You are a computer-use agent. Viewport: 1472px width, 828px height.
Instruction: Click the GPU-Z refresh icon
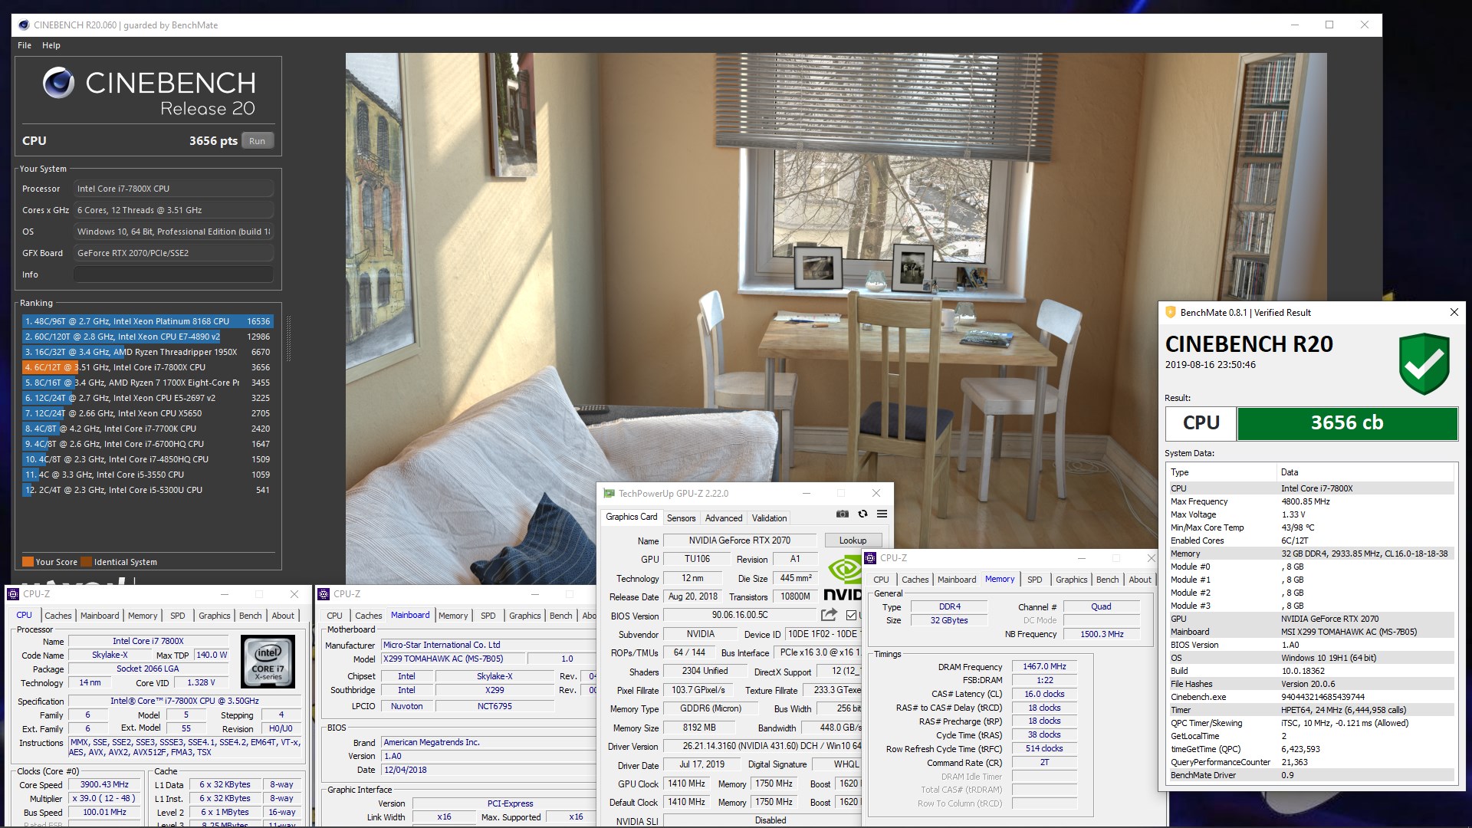point(863,514)
